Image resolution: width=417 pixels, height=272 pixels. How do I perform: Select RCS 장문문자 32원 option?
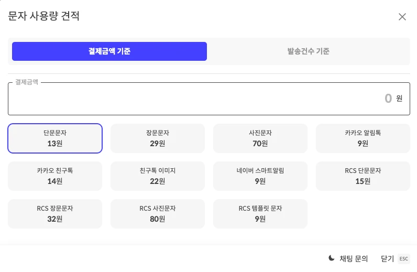point(55,214)
